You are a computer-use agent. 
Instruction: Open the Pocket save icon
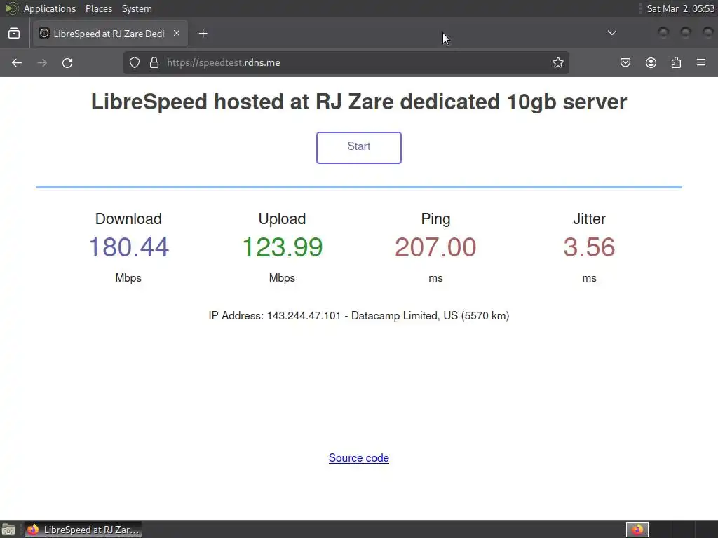(x=625, y=62)
